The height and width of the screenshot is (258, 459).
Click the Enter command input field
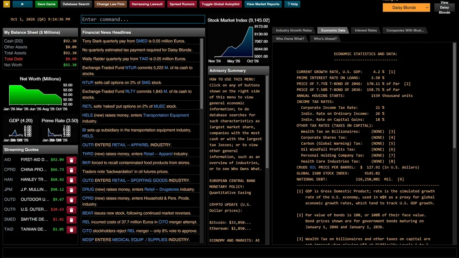tap(143, 19)
